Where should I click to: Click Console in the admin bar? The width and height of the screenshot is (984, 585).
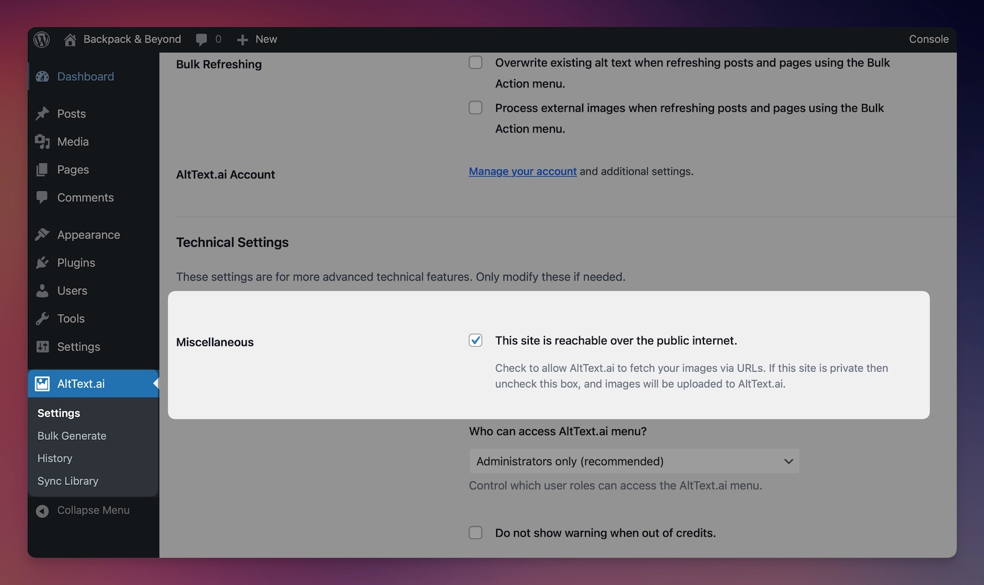pos(928,39)
